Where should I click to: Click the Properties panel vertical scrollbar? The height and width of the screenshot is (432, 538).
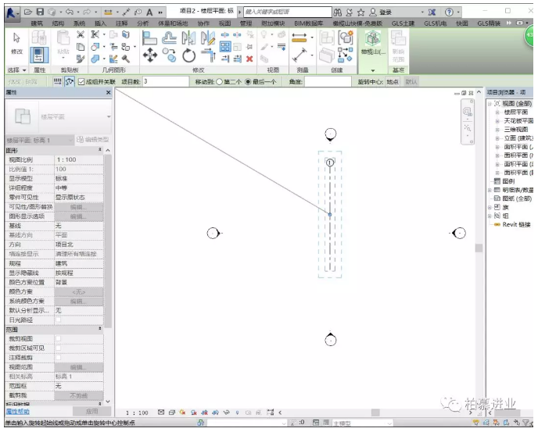click(x=108, y=240)
